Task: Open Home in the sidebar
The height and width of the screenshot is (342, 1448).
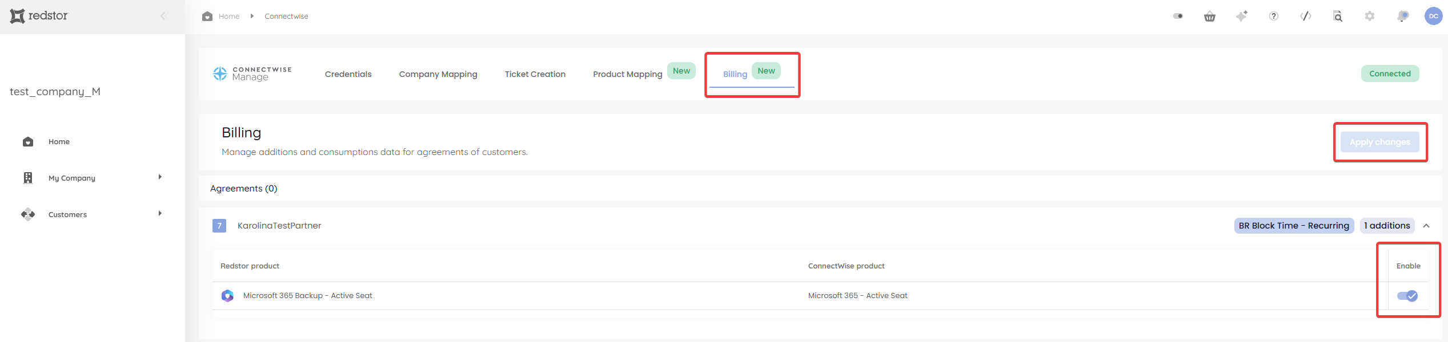Action: (x=59, y=141)
